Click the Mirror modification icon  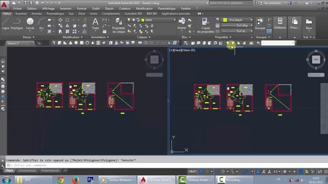(x=67, y=26)
